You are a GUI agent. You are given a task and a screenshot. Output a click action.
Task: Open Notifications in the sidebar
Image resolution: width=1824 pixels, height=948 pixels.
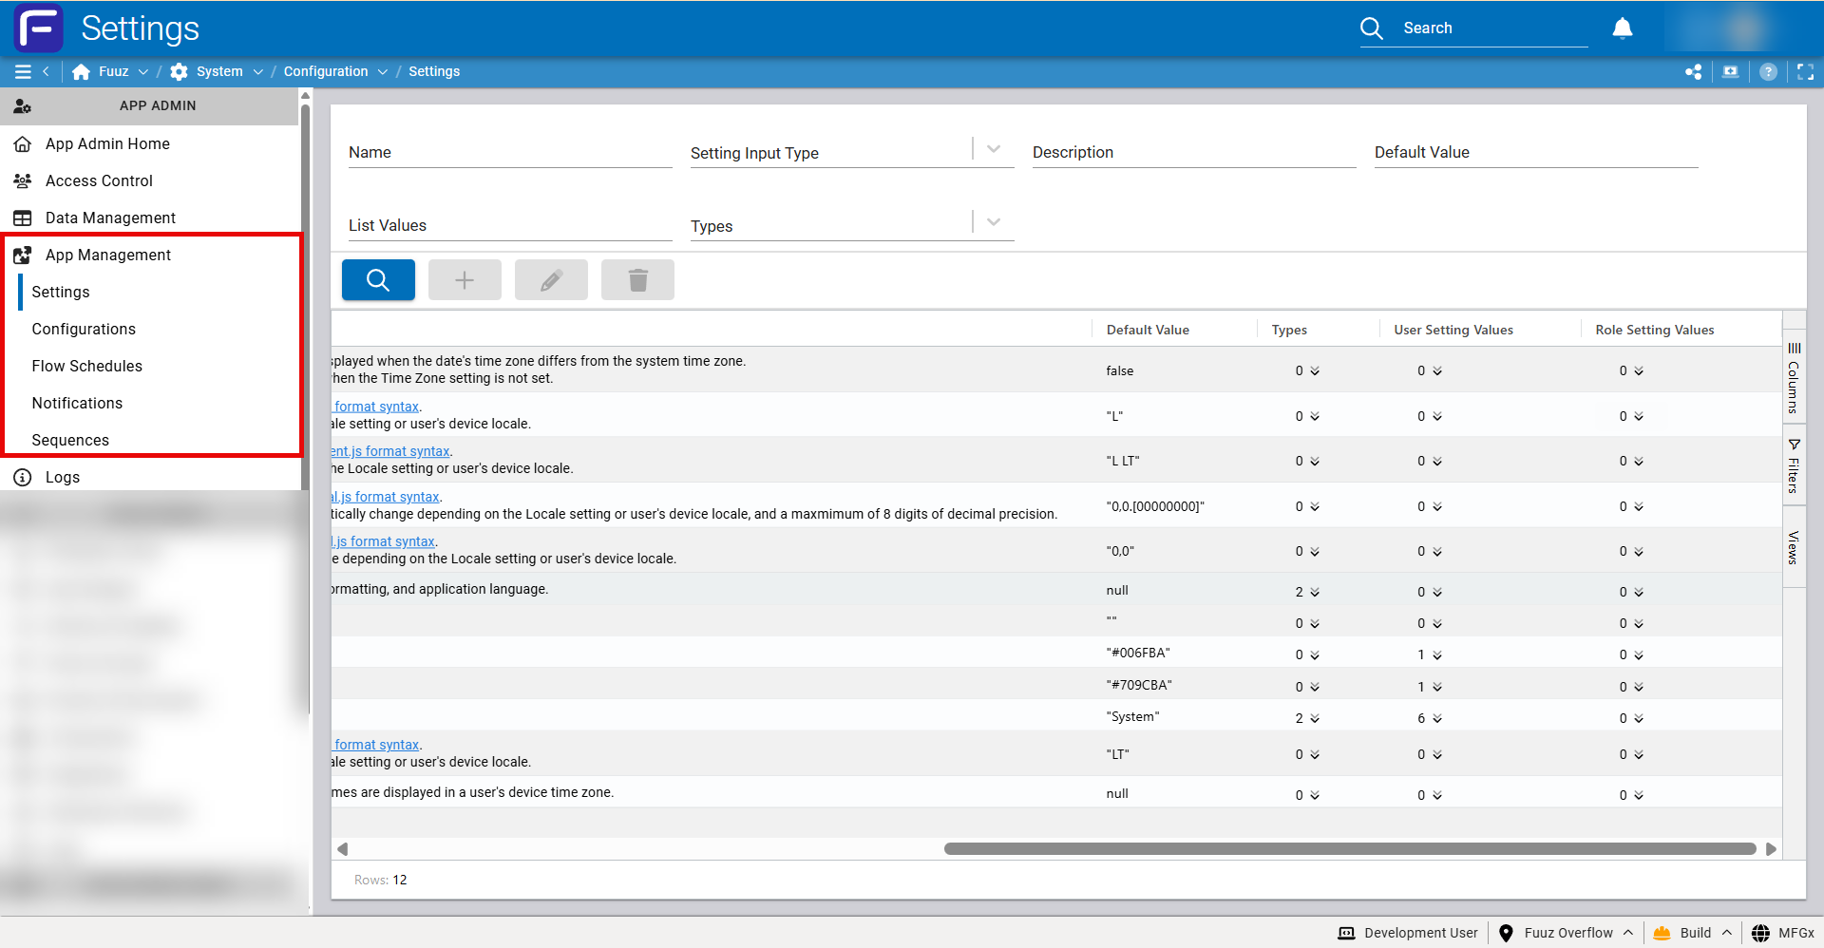(x=77, y=403)
